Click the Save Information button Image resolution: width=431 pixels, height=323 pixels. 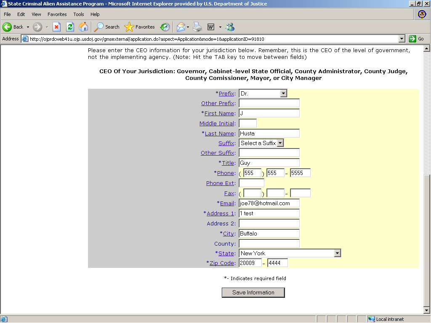coord(253,292)
